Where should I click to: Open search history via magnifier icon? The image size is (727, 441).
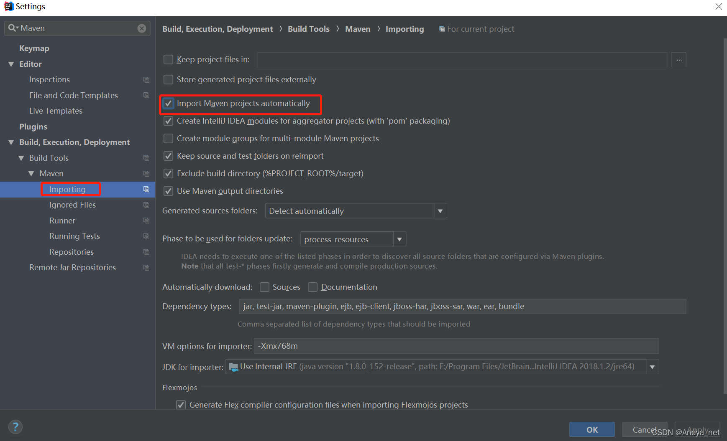13,28
